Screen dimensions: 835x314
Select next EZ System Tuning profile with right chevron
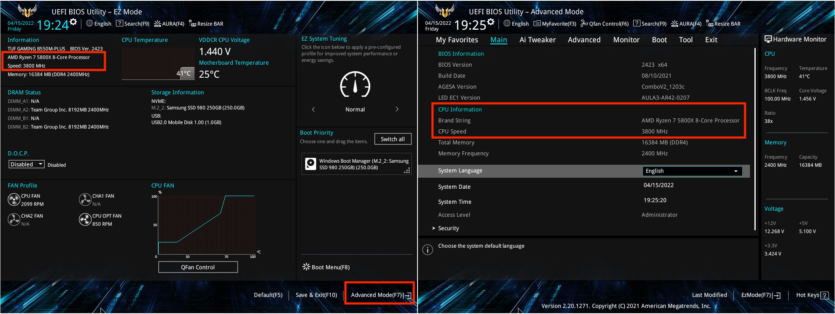[397, 109]
